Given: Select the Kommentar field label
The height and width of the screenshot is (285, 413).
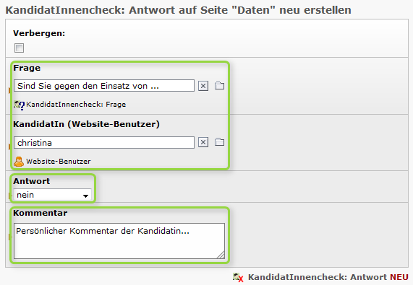Looking at the screenshot, I should pos(40,213).
